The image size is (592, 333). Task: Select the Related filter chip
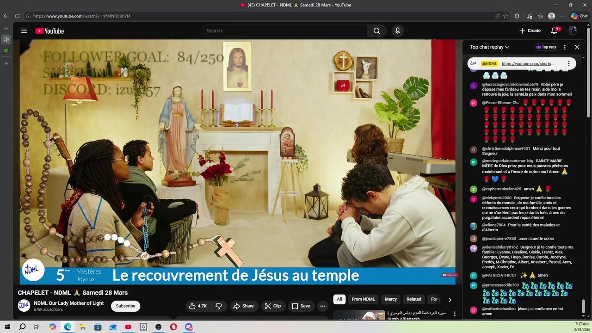(x=414, y=299)
